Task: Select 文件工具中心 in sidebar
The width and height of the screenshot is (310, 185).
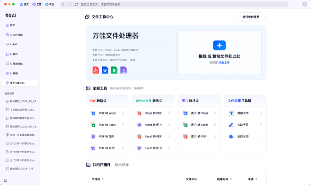Action: [20, 83]
